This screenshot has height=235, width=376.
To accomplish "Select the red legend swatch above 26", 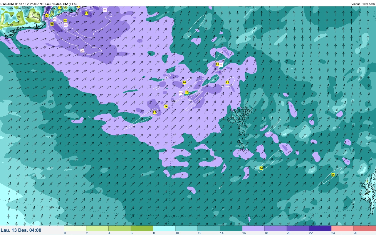I will [365, 228].
